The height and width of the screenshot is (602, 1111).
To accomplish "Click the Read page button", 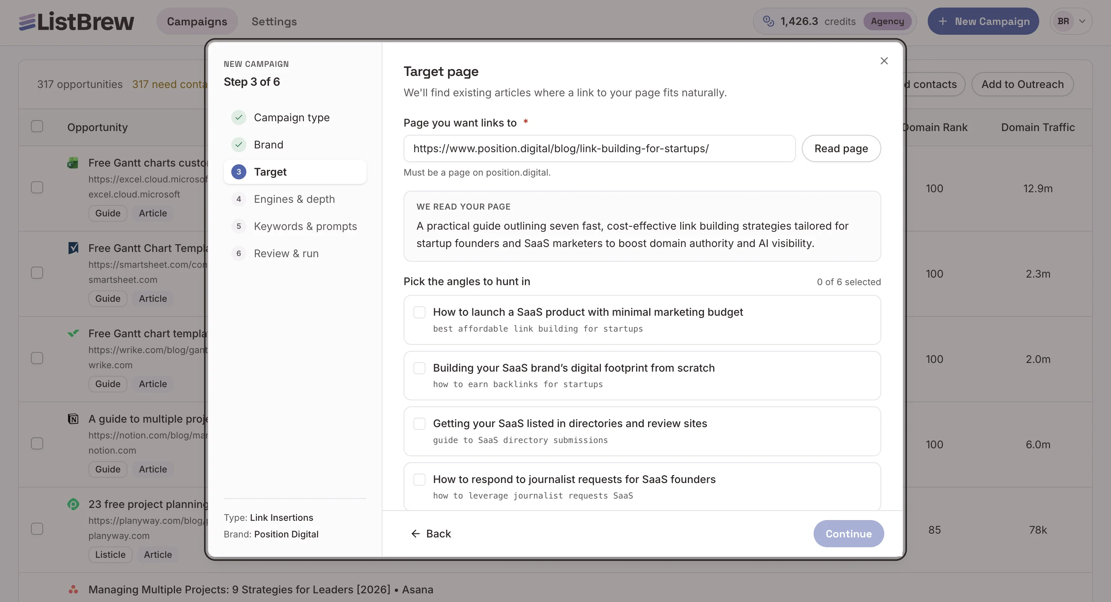I will point(841,148).
